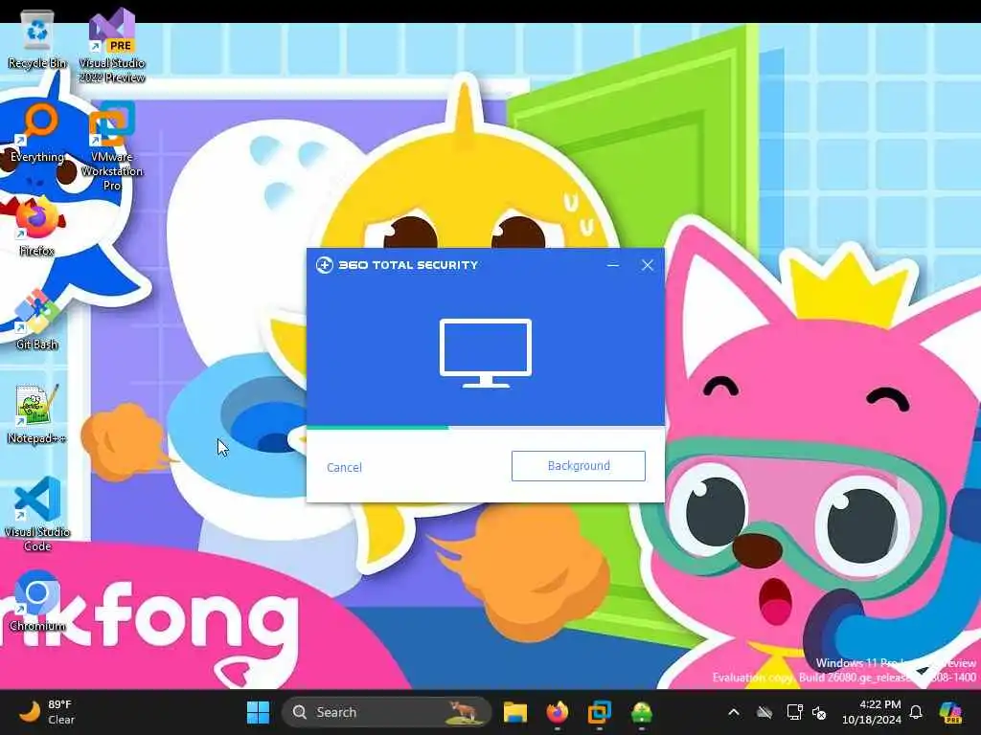This screenshot has height=735, width=981.
Task: Click the 360 Total Security logo icon
Action: tap(324, 265)
